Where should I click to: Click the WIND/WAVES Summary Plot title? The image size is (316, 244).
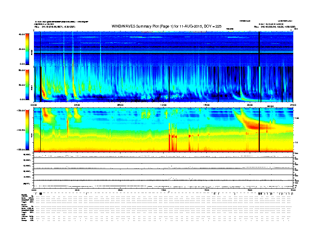point(166,26)
